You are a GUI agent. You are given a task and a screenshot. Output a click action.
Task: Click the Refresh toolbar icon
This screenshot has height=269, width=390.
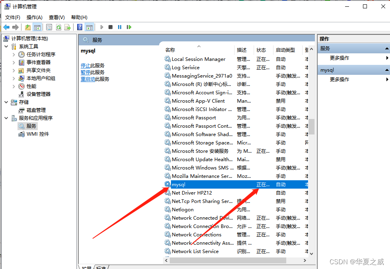pyautogui.click(x=58, y=27)
